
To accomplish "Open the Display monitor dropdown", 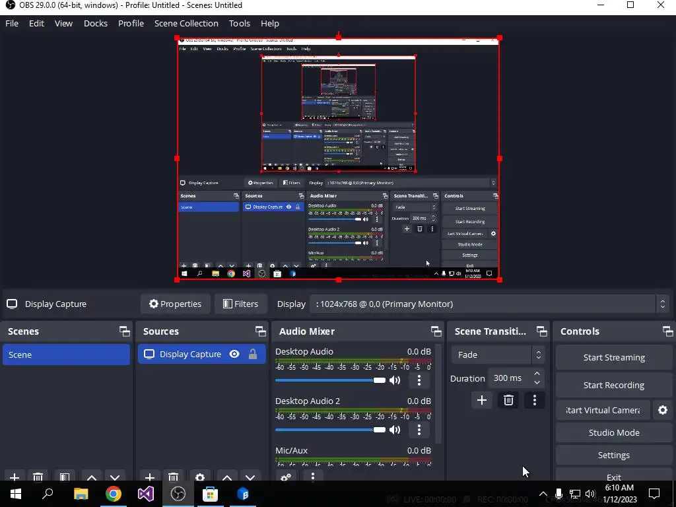I will [x=490, y=304].
